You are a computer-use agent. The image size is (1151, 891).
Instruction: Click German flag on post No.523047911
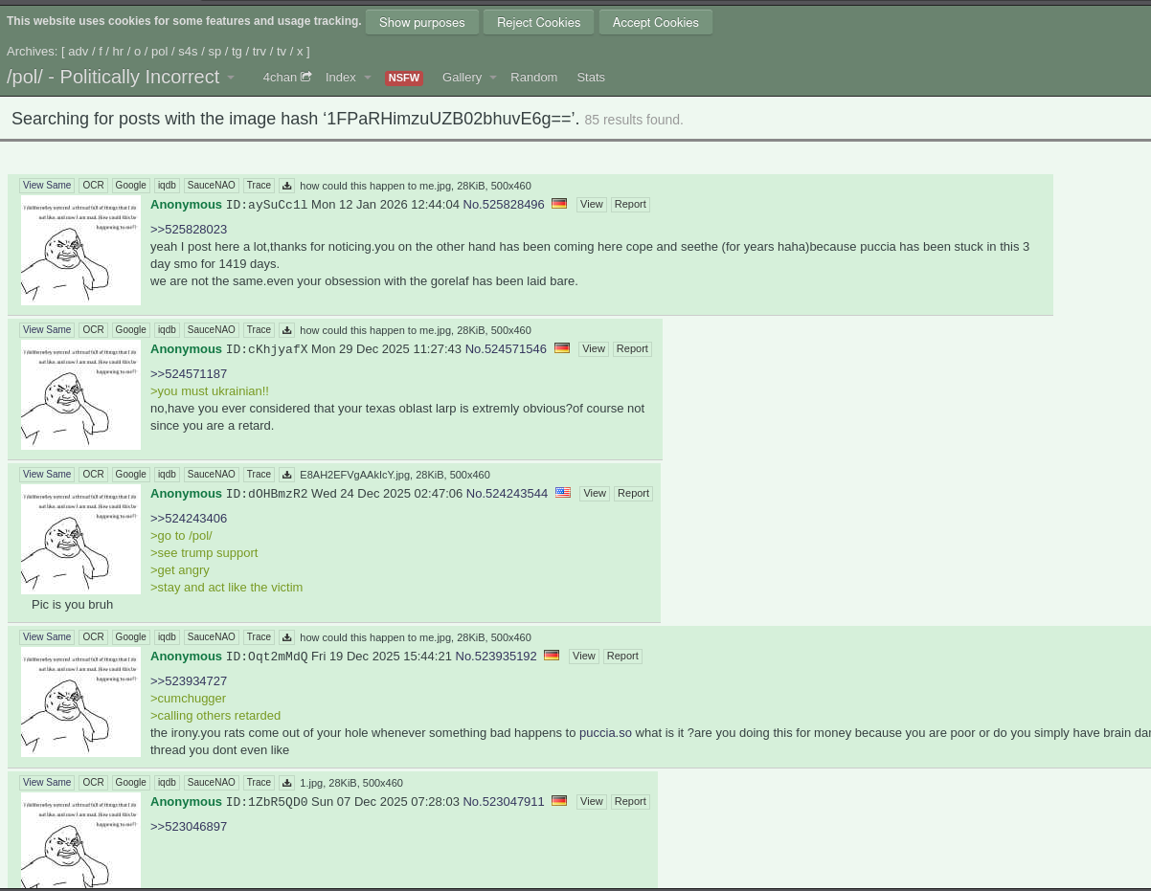coord(559,801)
